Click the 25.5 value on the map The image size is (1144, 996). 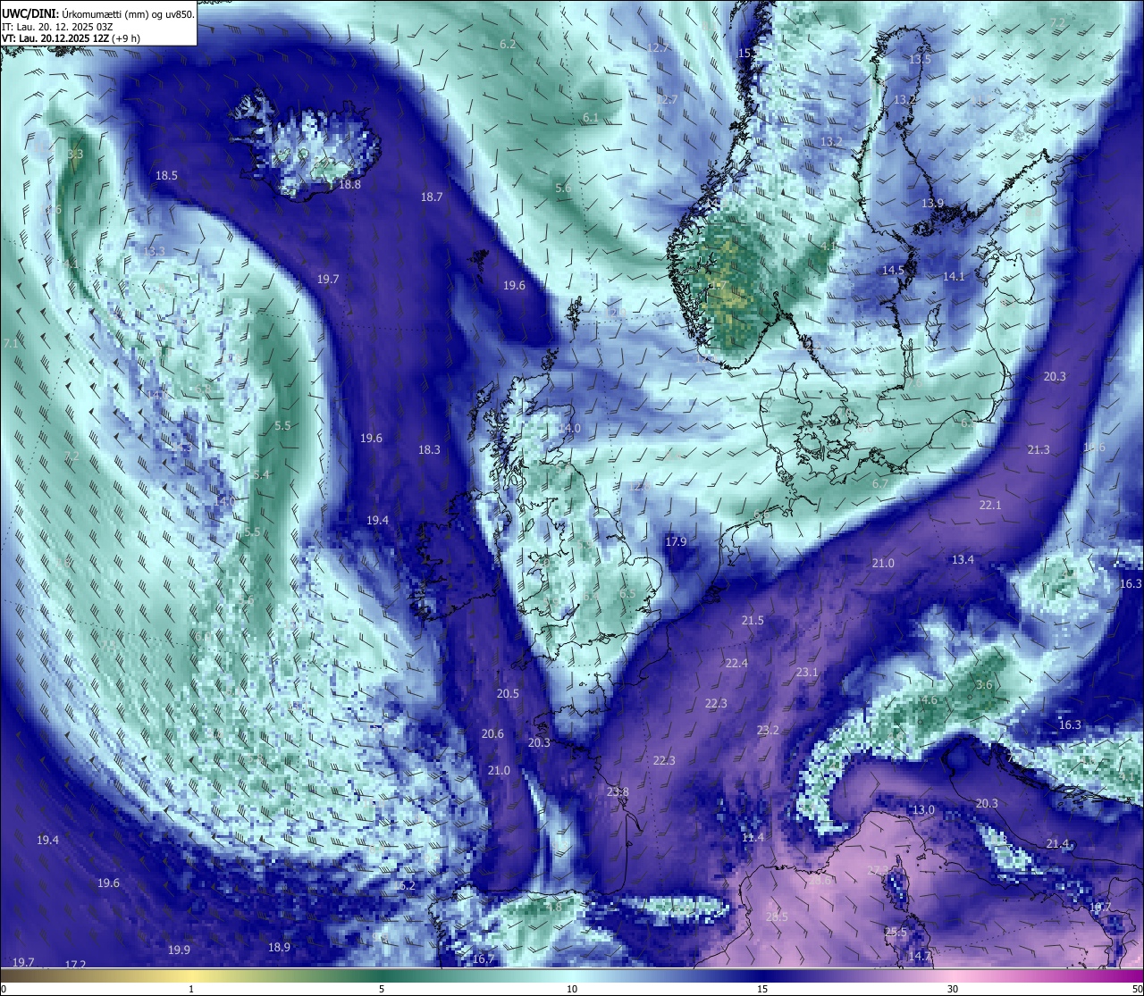coord(896,933)
